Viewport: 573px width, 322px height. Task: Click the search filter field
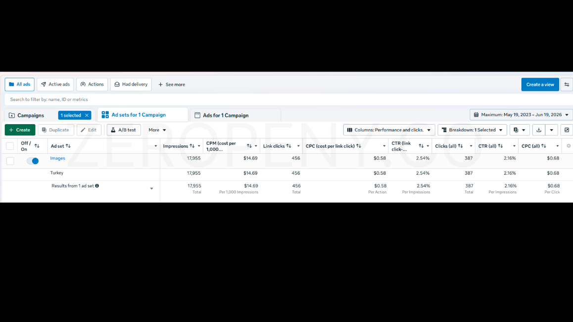point(288,99)
